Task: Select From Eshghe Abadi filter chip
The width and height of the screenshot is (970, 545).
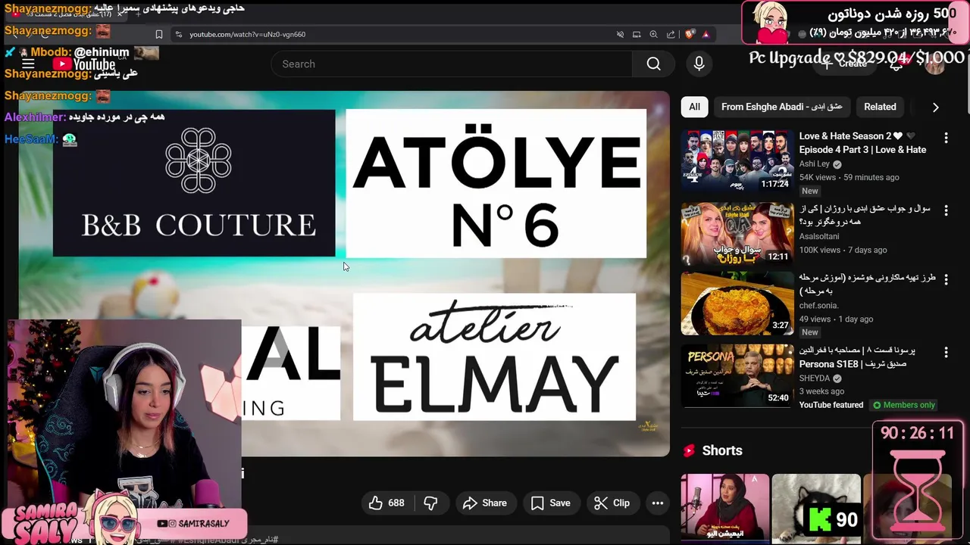Action: (x=781, y=107)
